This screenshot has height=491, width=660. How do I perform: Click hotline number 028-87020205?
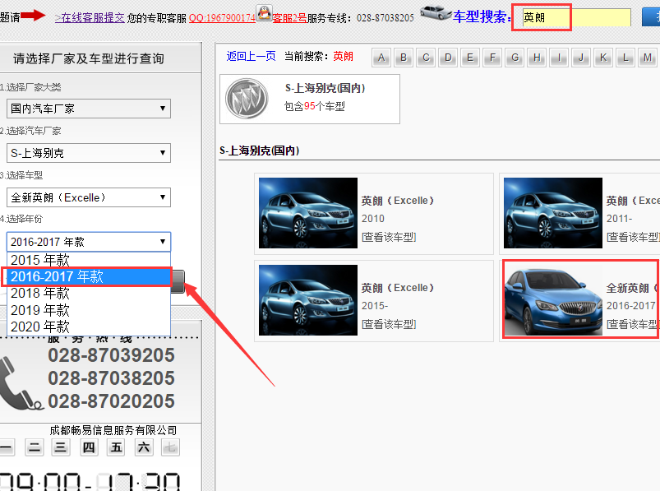click(111, 401)
